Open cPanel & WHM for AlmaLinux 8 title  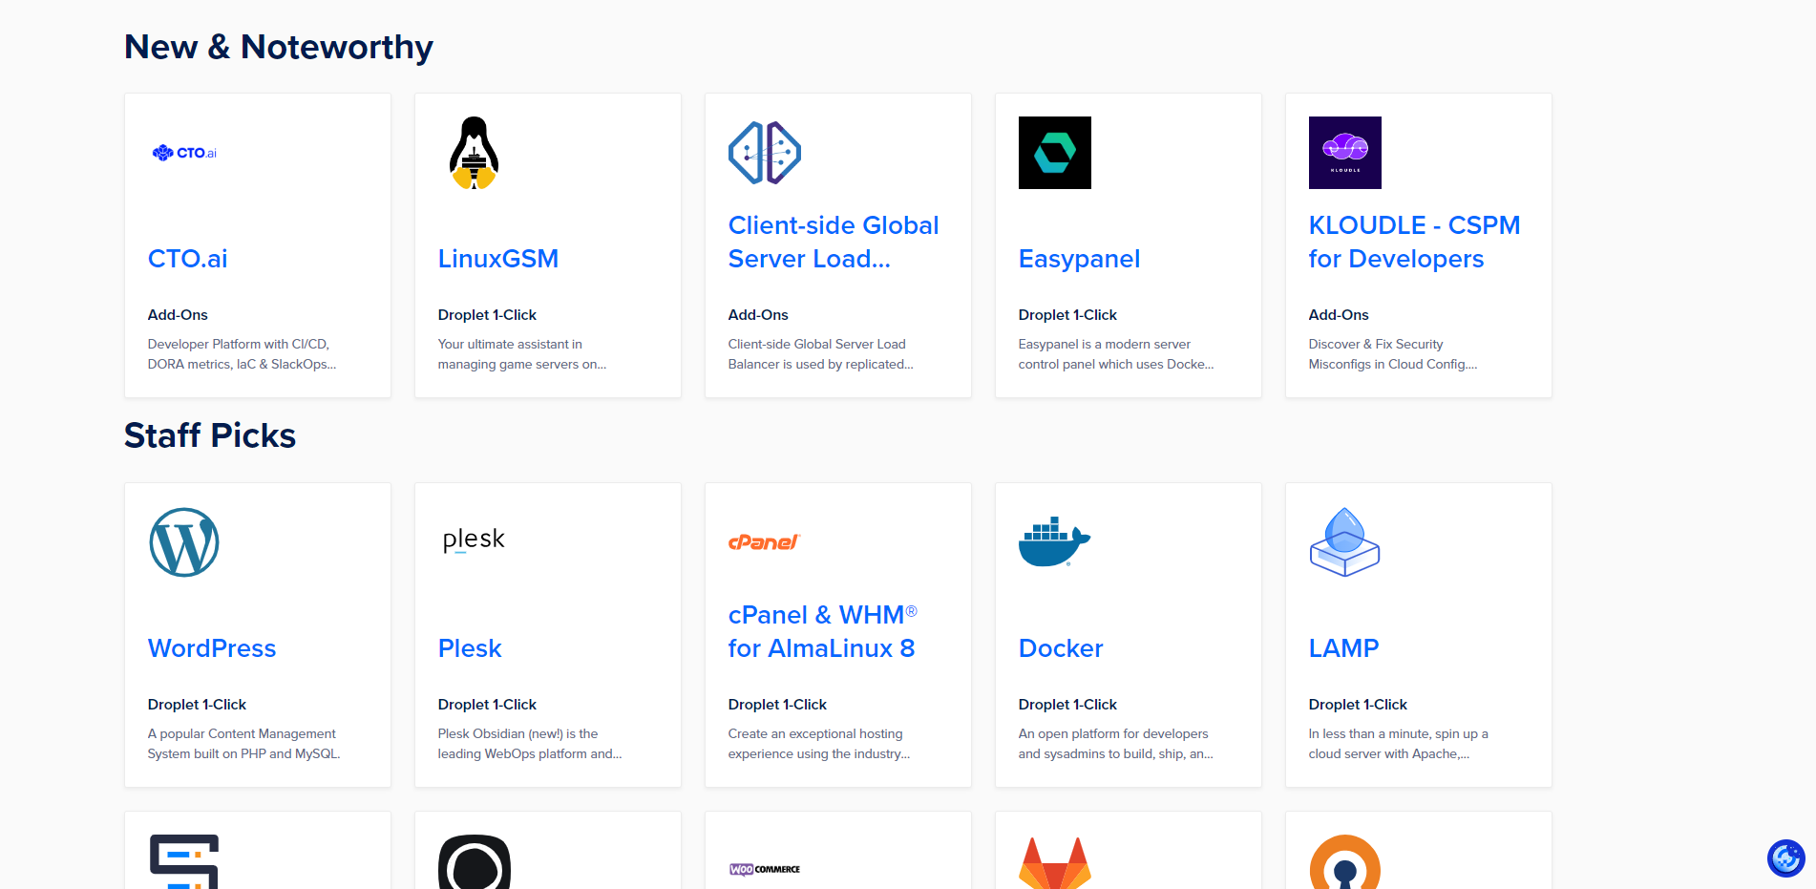point(822,631)
